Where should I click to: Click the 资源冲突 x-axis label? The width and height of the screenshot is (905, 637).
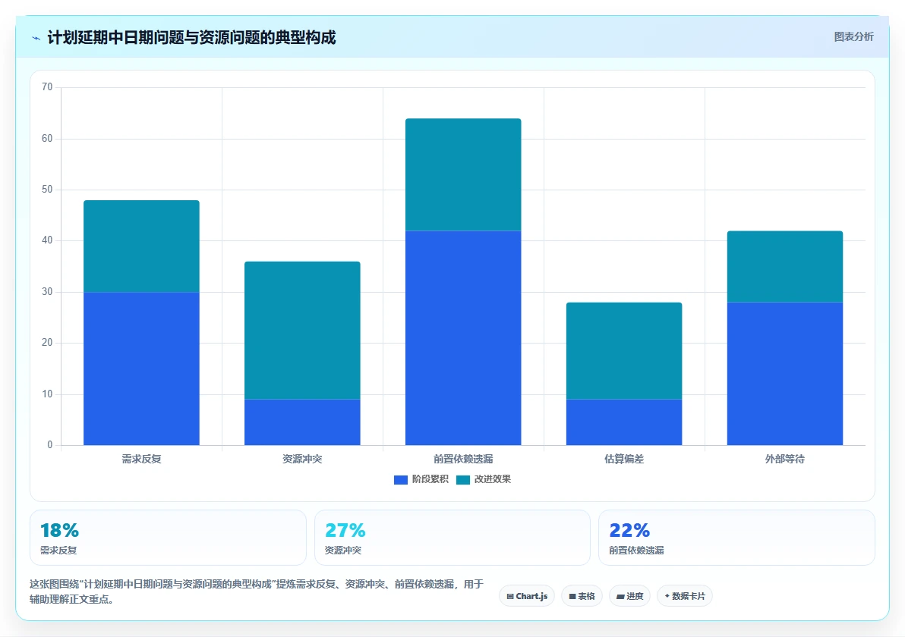[x=302, y=459]
